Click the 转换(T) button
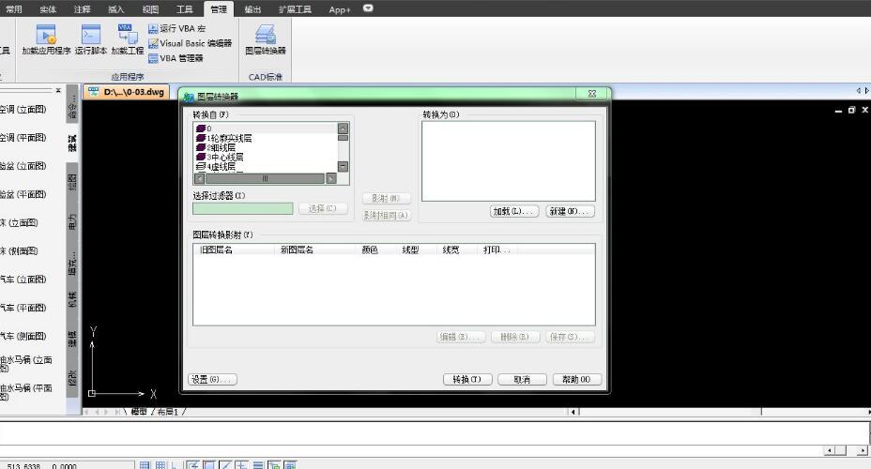This screenshot has width=871, height=469. tap(467, 380)
